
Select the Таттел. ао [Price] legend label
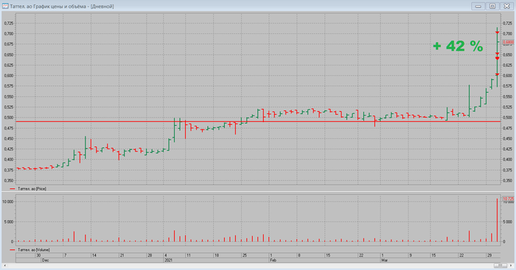[x=32, y=189]
